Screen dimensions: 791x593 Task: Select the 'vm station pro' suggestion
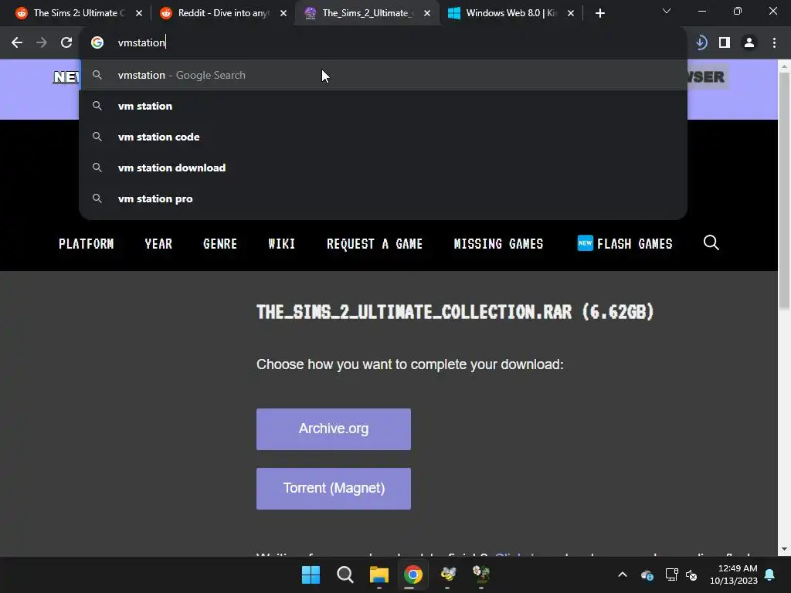pyautogui.click(x=383, y=198)
